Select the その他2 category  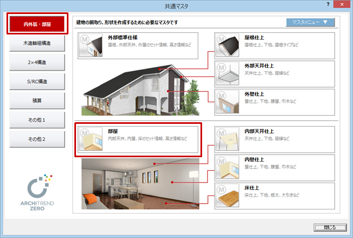point(37,139)
